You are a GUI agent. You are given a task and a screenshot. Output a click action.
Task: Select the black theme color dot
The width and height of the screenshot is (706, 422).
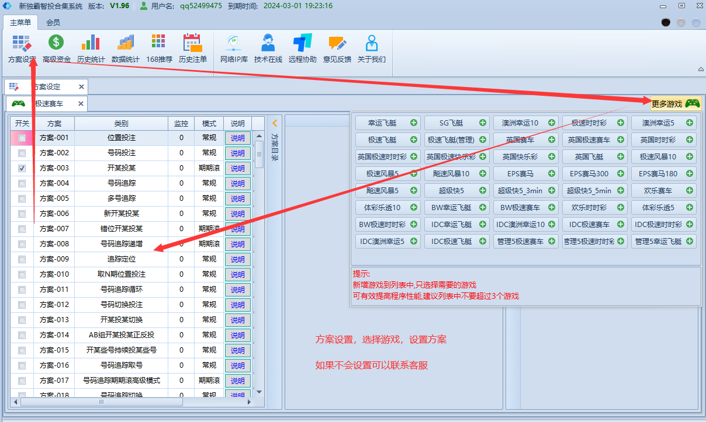click(x=666, y=22)
